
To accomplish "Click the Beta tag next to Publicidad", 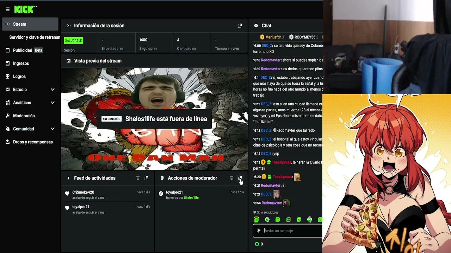I will 38,50.
